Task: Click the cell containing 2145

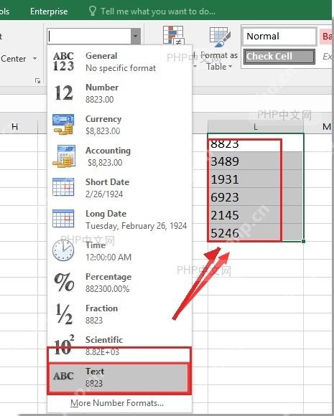Action: click(x=256, y=215)
